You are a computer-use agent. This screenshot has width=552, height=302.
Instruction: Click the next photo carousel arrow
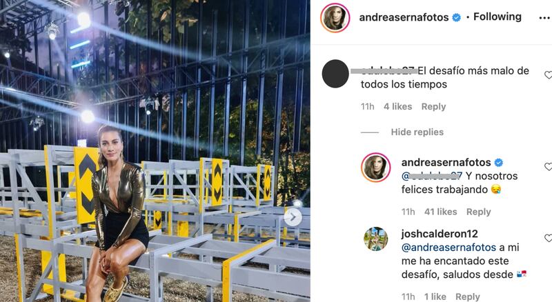point(293,217)
